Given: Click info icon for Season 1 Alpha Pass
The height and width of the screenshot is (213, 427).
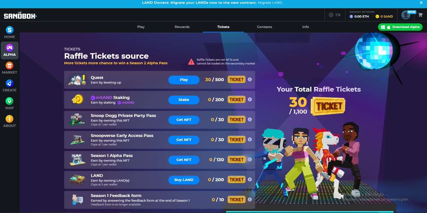Looking at the screenshot, I should 250,160.
